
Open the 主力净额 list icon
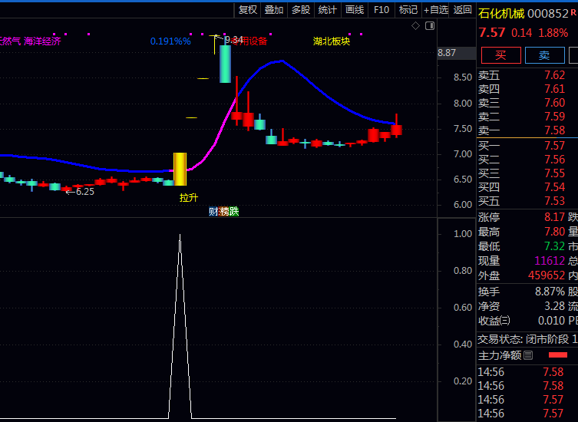click(528, 355)
